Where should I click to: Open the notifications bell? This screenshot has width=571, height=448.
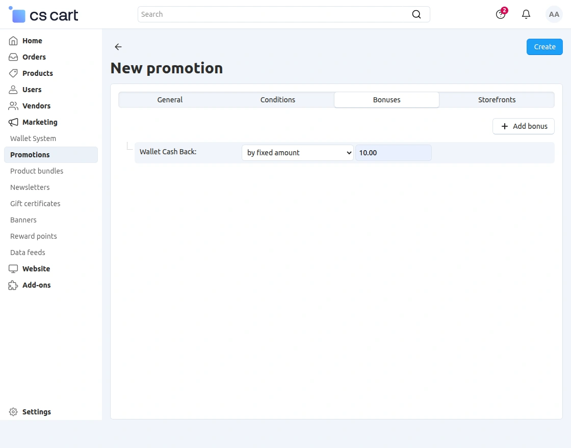(526, 14)
